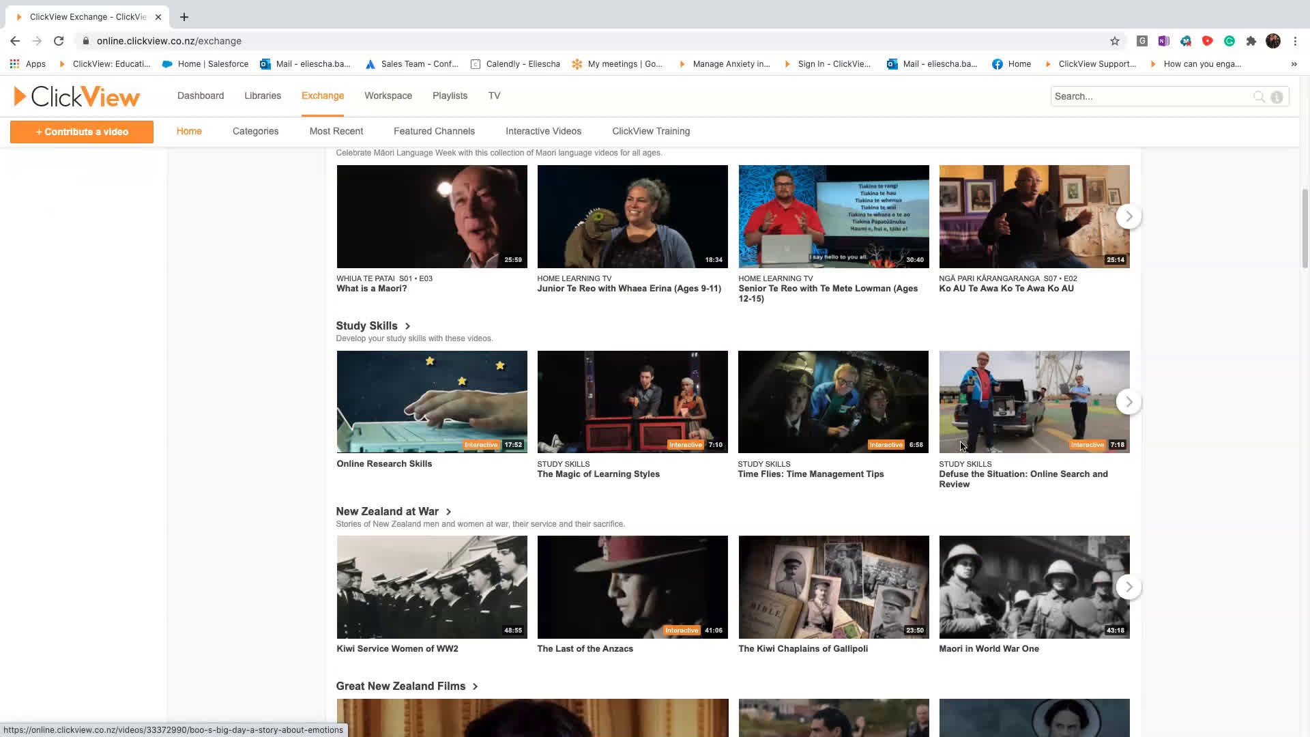Open the Kiwi Service Women of WW2 video
1310x737 pixels.
431,586
